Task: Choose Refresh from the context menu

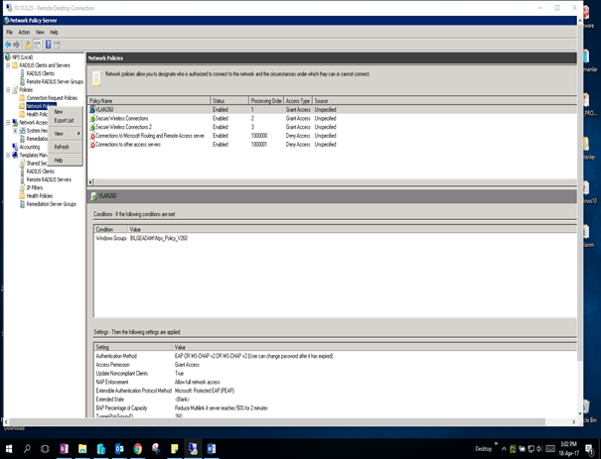Action: click(66, 147)
